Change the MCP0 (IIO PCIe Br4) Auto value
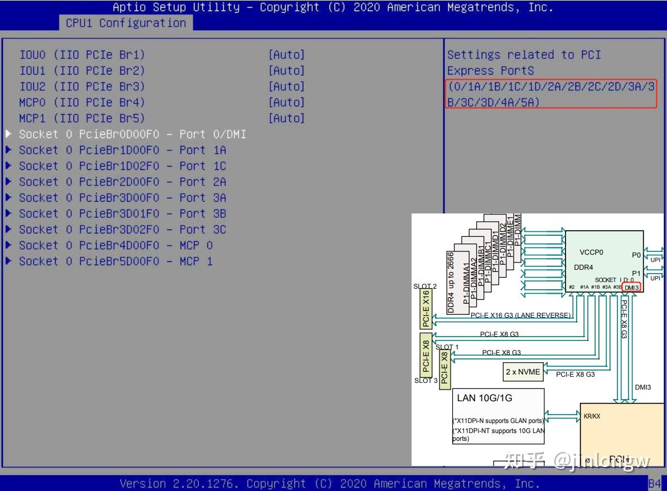Viewport: 667px width, 491px height. coord(287,103)
